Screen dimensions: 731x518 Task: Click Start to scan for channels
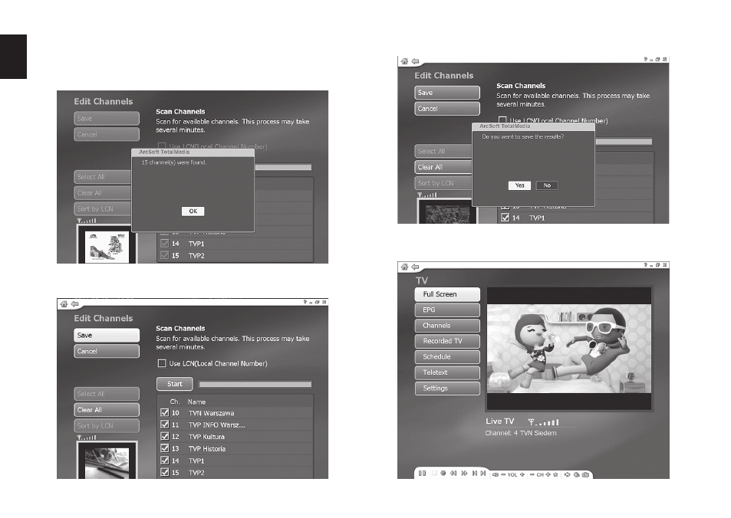point(175,384)
